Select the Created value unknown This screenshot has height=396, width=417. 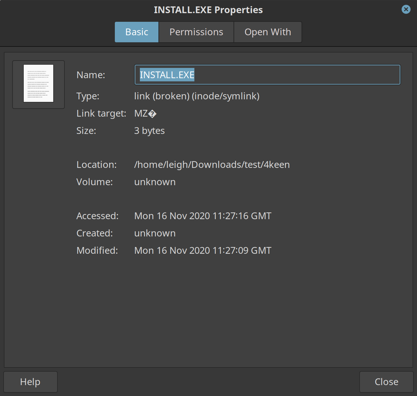(155, 233)
